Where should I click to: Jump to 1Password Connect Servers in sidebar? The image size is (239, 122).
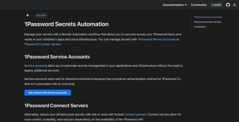[x=208, y=22]
